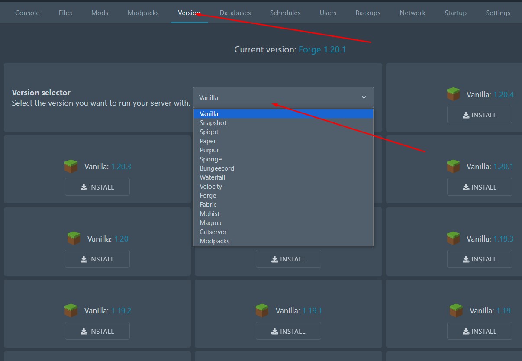Click the grass block icon beside Vanilla 1.20.4

[x=453, y=94]
